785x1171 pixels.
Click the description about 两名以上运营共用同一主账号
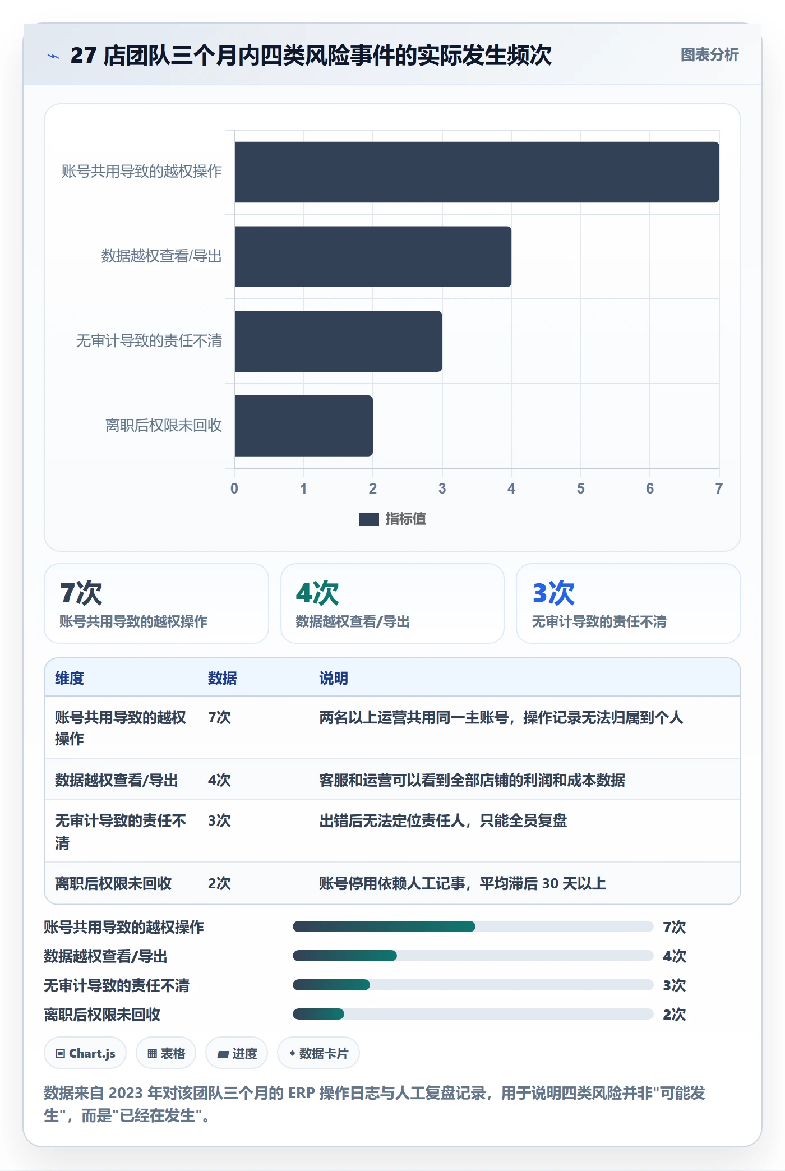point(501,717)
